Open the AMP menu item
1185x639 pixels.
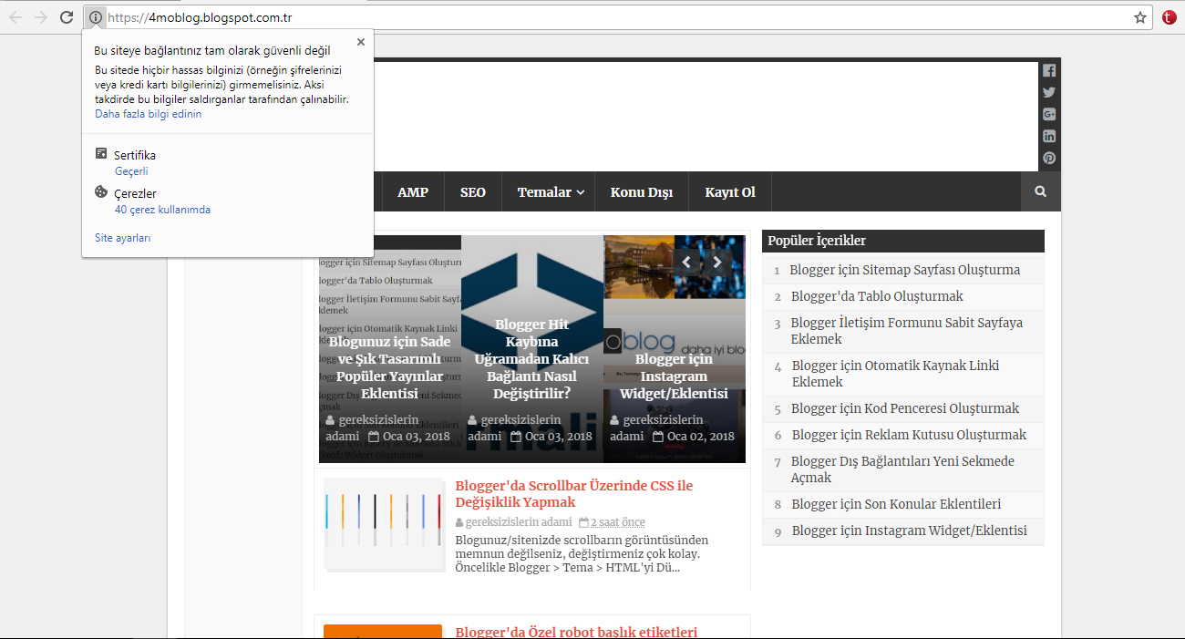click(x=413, y=192)
